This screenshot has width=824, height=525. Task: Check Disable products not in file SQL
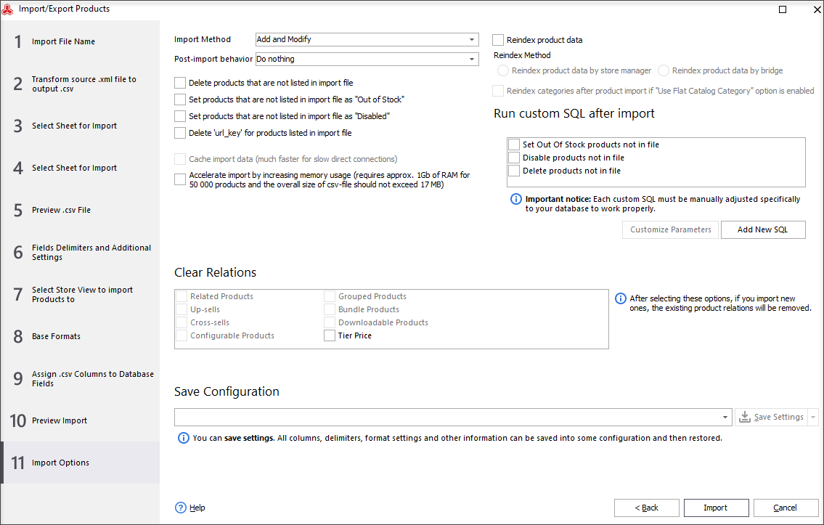(514, 158)
